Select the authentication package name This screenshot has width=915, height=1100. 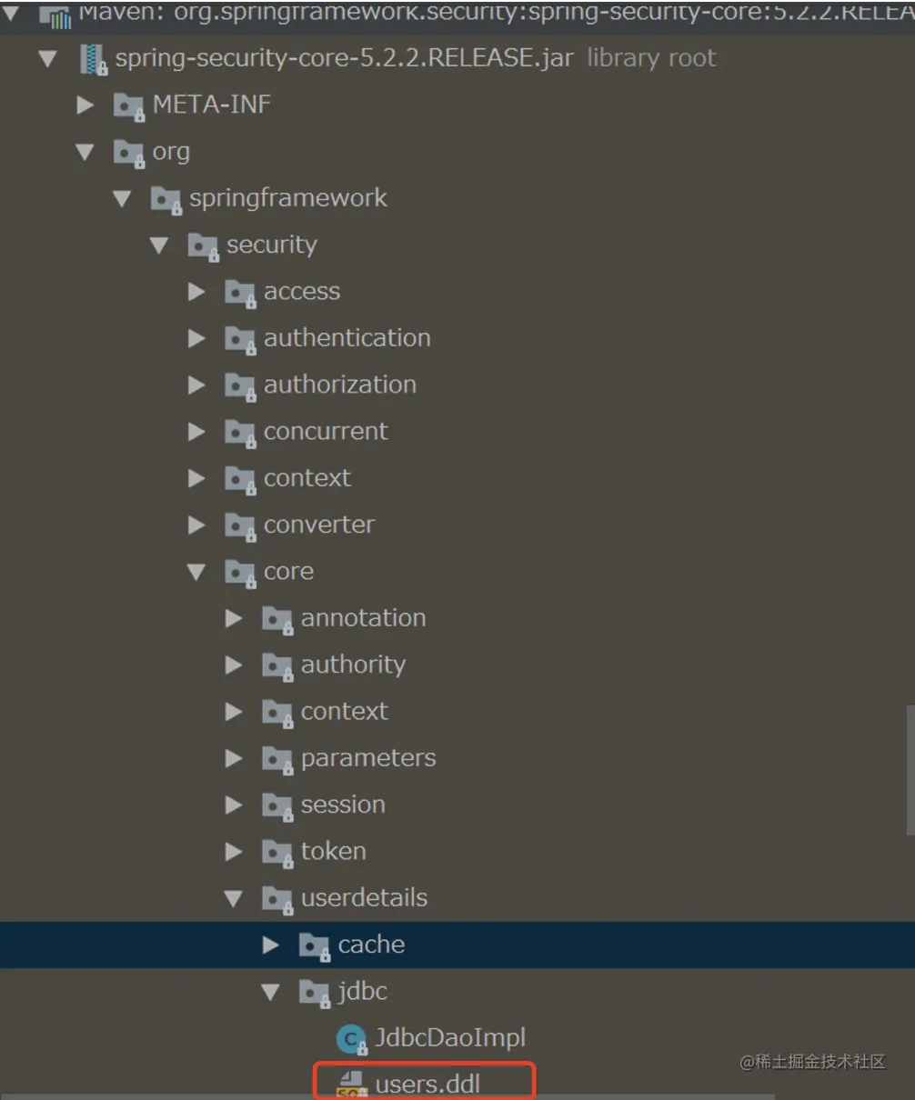347,338
